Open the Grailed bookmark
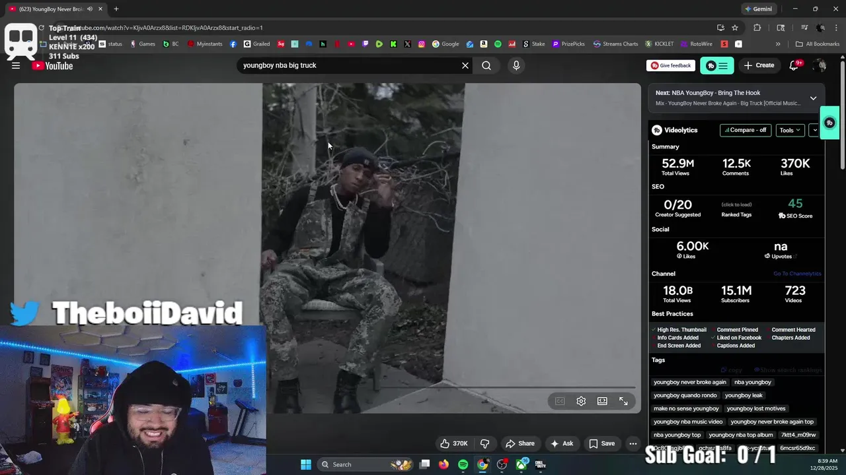846x475 pixels. pyautogui.click(x=256, y=44)
